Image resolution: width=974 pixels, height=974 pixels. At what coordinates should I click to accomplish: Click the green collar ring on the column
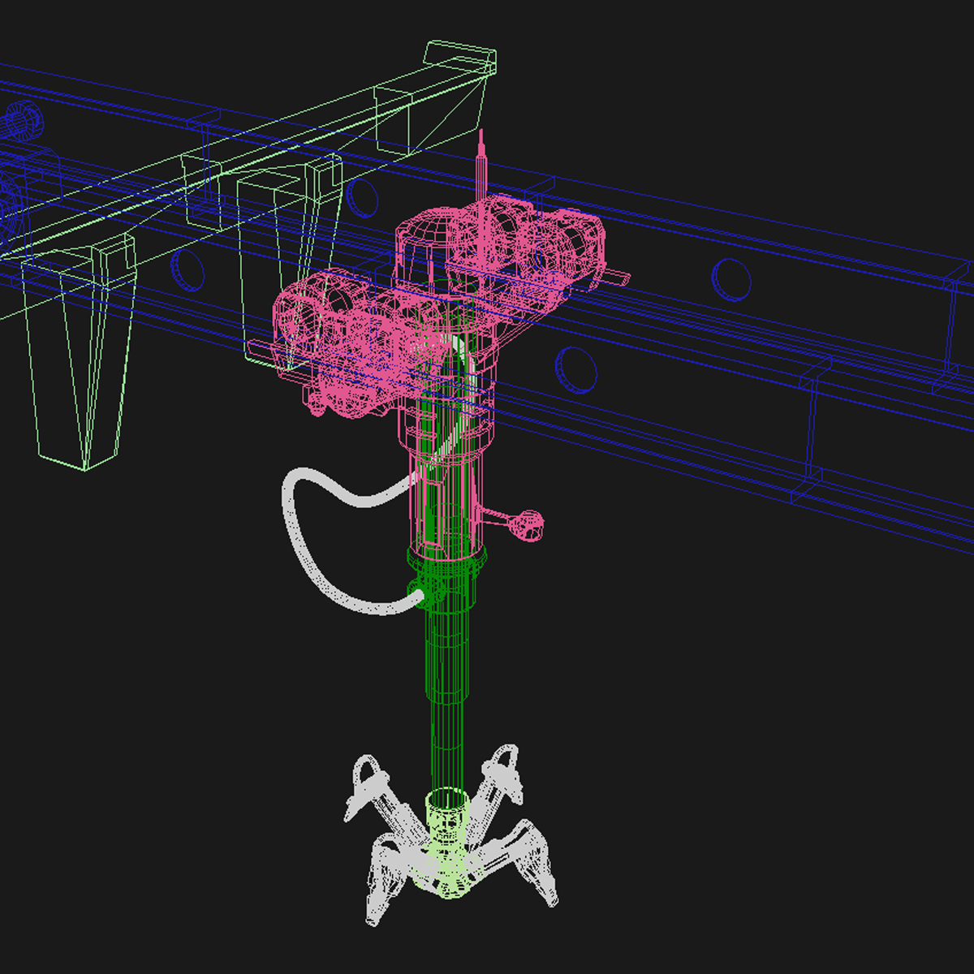click(446, 560)
